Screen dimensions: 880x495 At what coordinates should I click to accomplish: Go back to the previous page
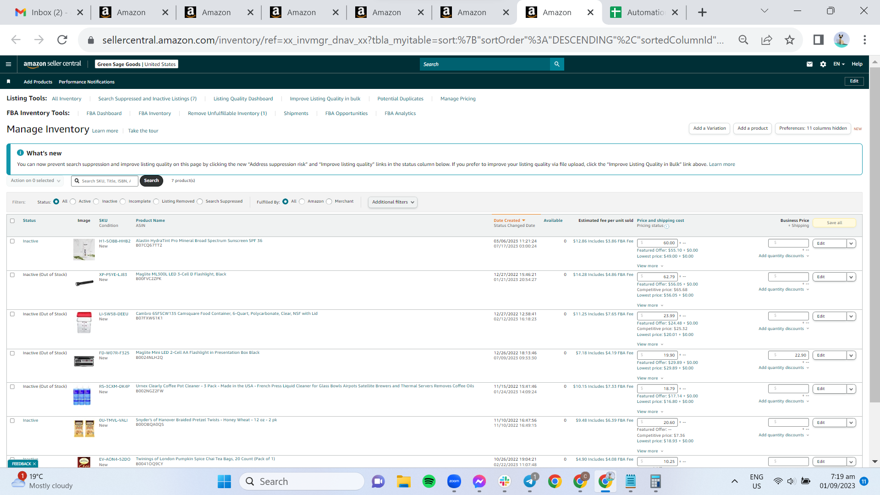16,40
